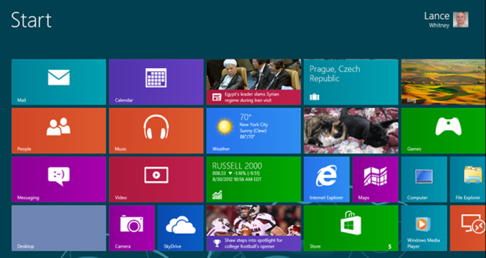Click the user account profile picture
486x258 pixels.
pyautogui.click(x=461, y=20)
